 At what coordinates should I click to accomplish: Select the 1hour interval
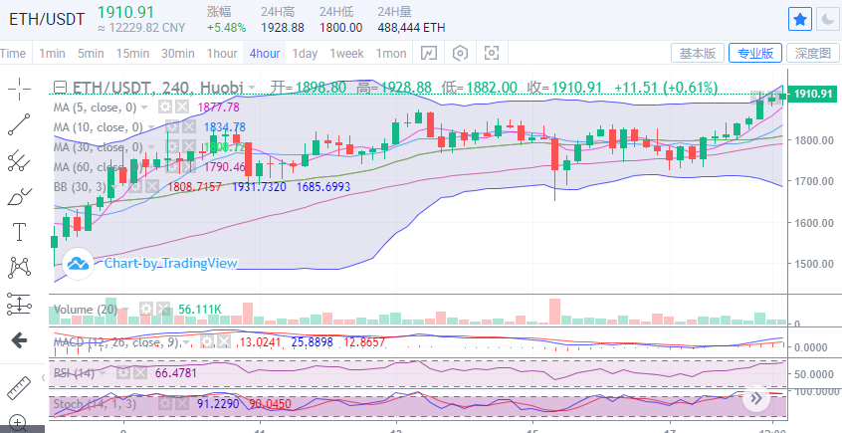tap(222, 53)
